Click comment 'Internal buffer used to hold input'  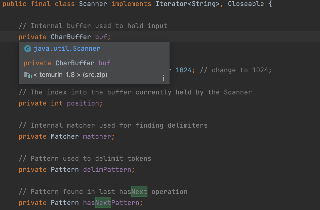click(x=93, y=26)
